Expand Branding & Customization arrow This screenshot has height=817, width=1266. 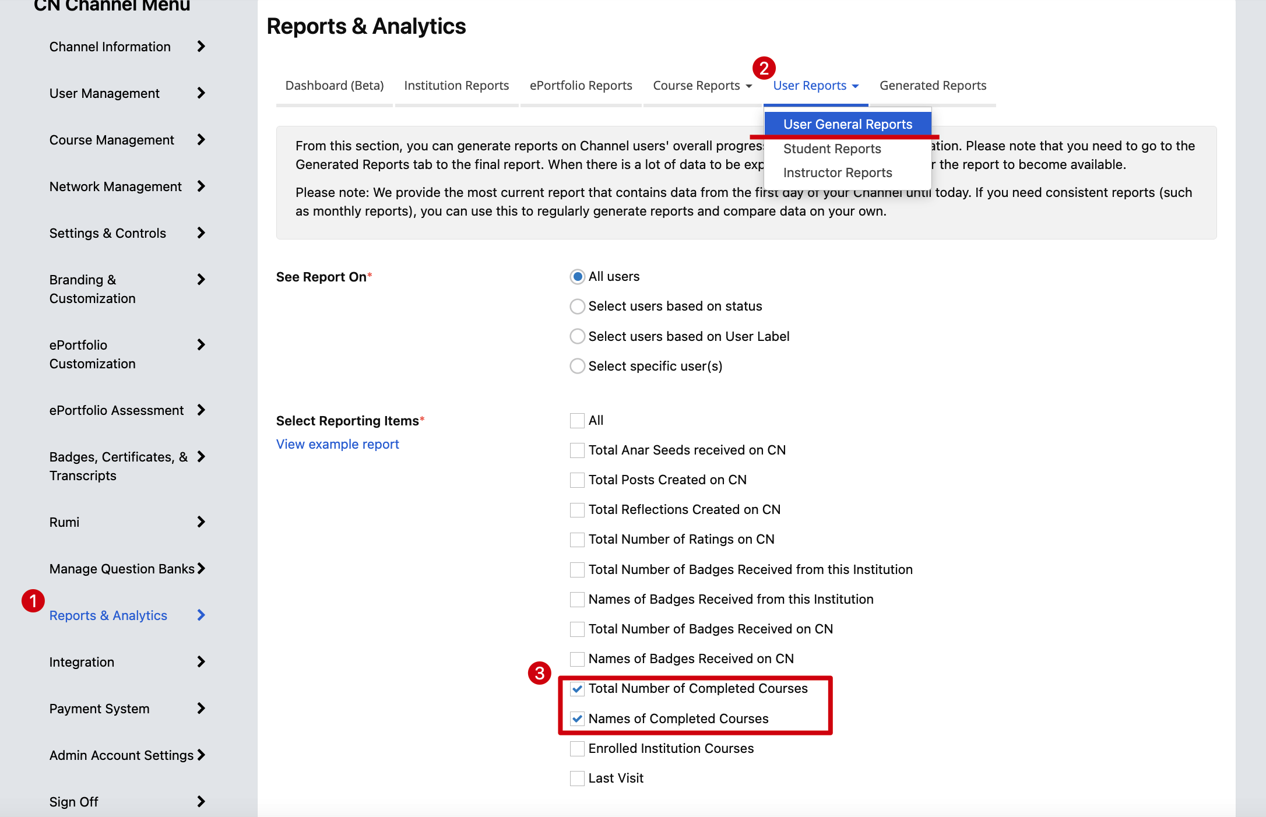pos(201,280)
